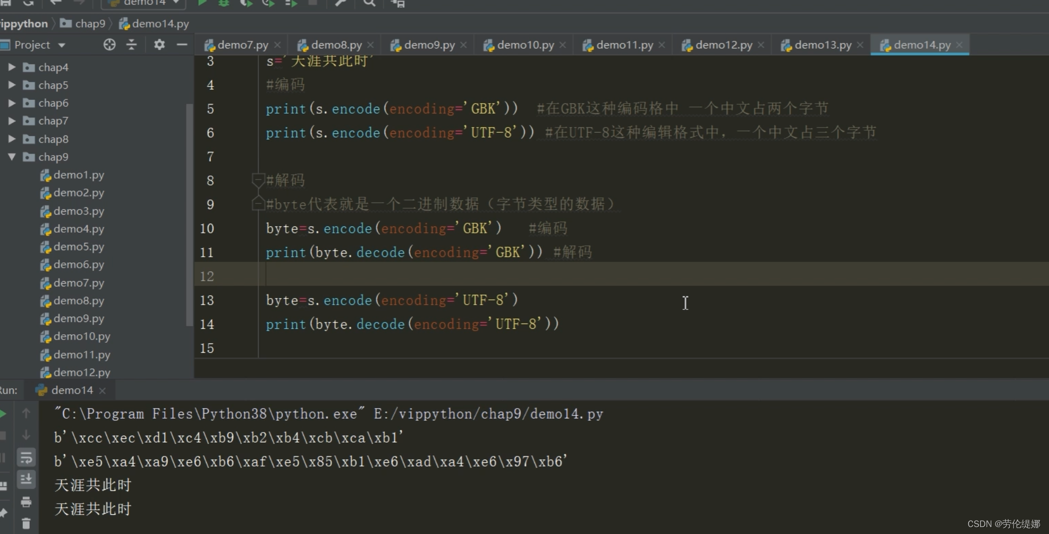
Task: Click the demo14.py path link in console output
Action: pos(488,414)
